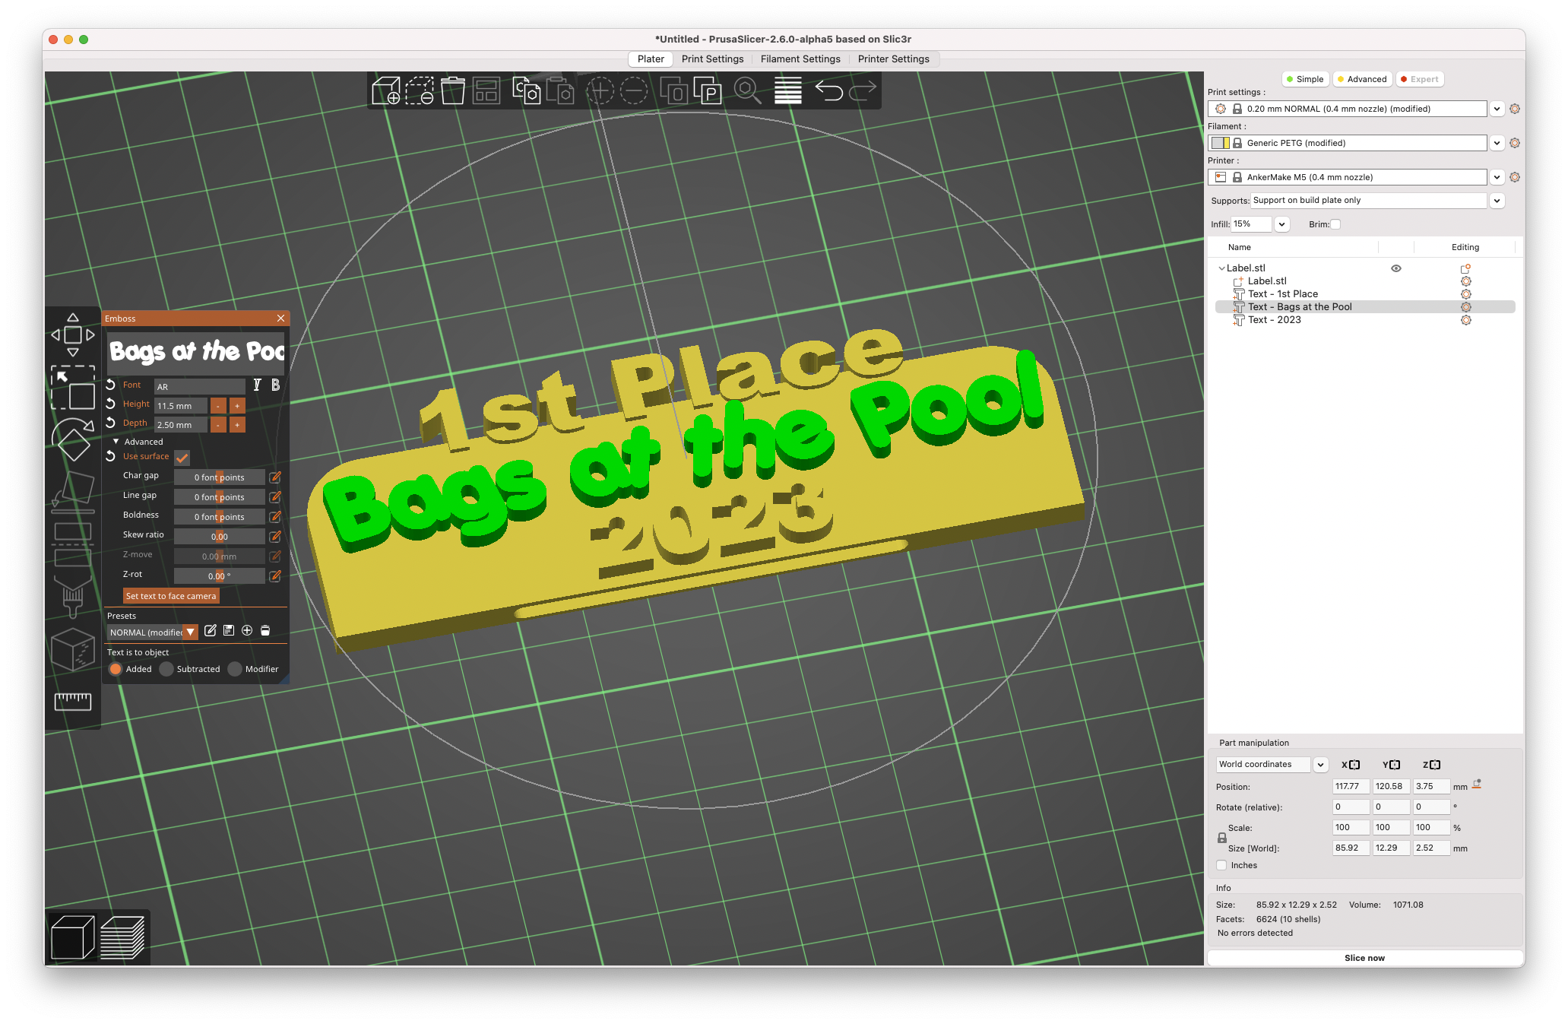Collapse the Label.stl tree node
1568x1024 pixels.
(1221, 268)
